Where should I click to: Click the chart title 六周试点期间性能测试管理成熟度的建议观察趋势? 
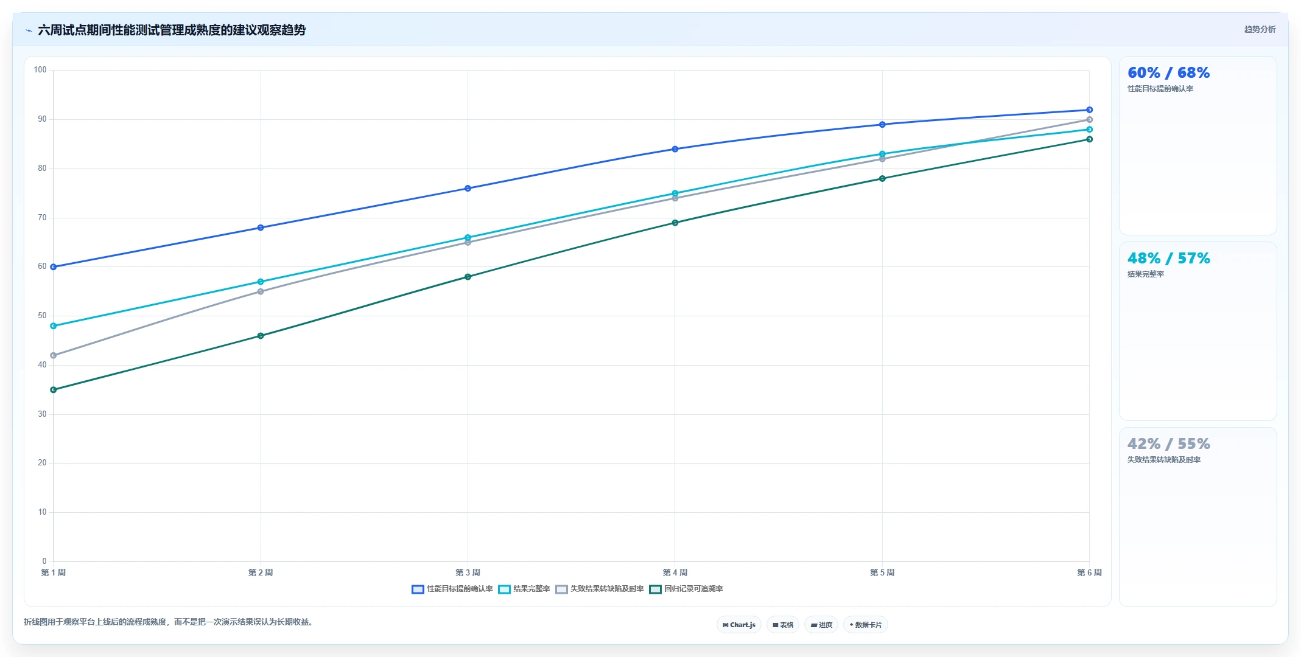[172, 30]
